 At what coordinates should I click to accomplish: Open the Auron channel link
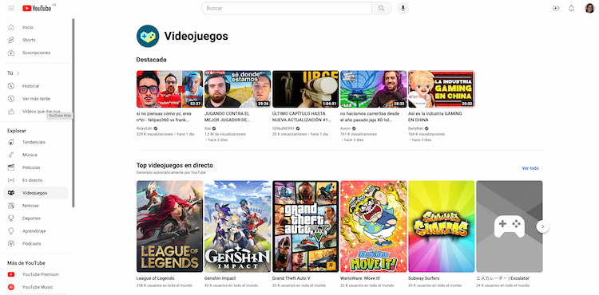[x=345, y=128]
